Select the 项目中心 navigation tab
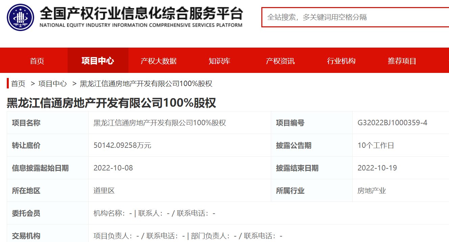The width and height of the screenshot is (449, 242). [98, 61]
